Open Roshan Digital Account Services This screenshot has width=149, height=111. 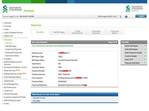[x=13, y=63]
